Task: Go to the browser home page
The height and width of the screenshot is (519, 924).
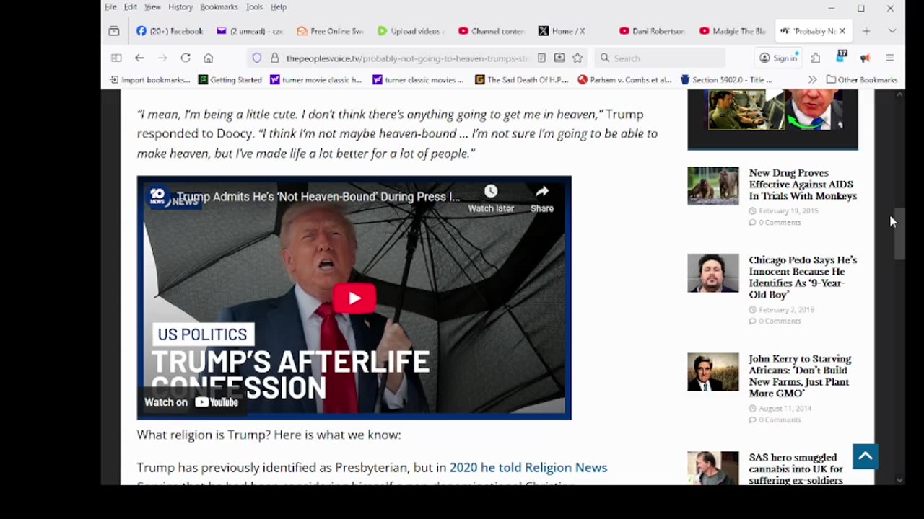Action: [x=209, y=58]
